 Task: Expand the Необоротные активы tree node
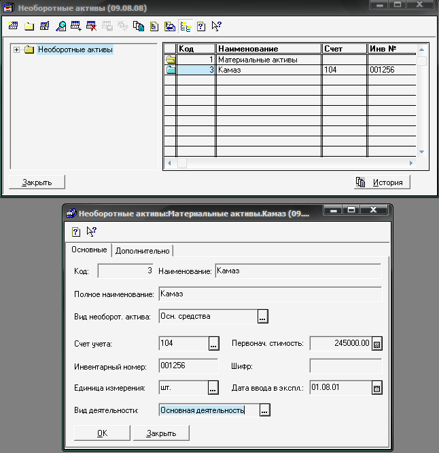point(16,50)
